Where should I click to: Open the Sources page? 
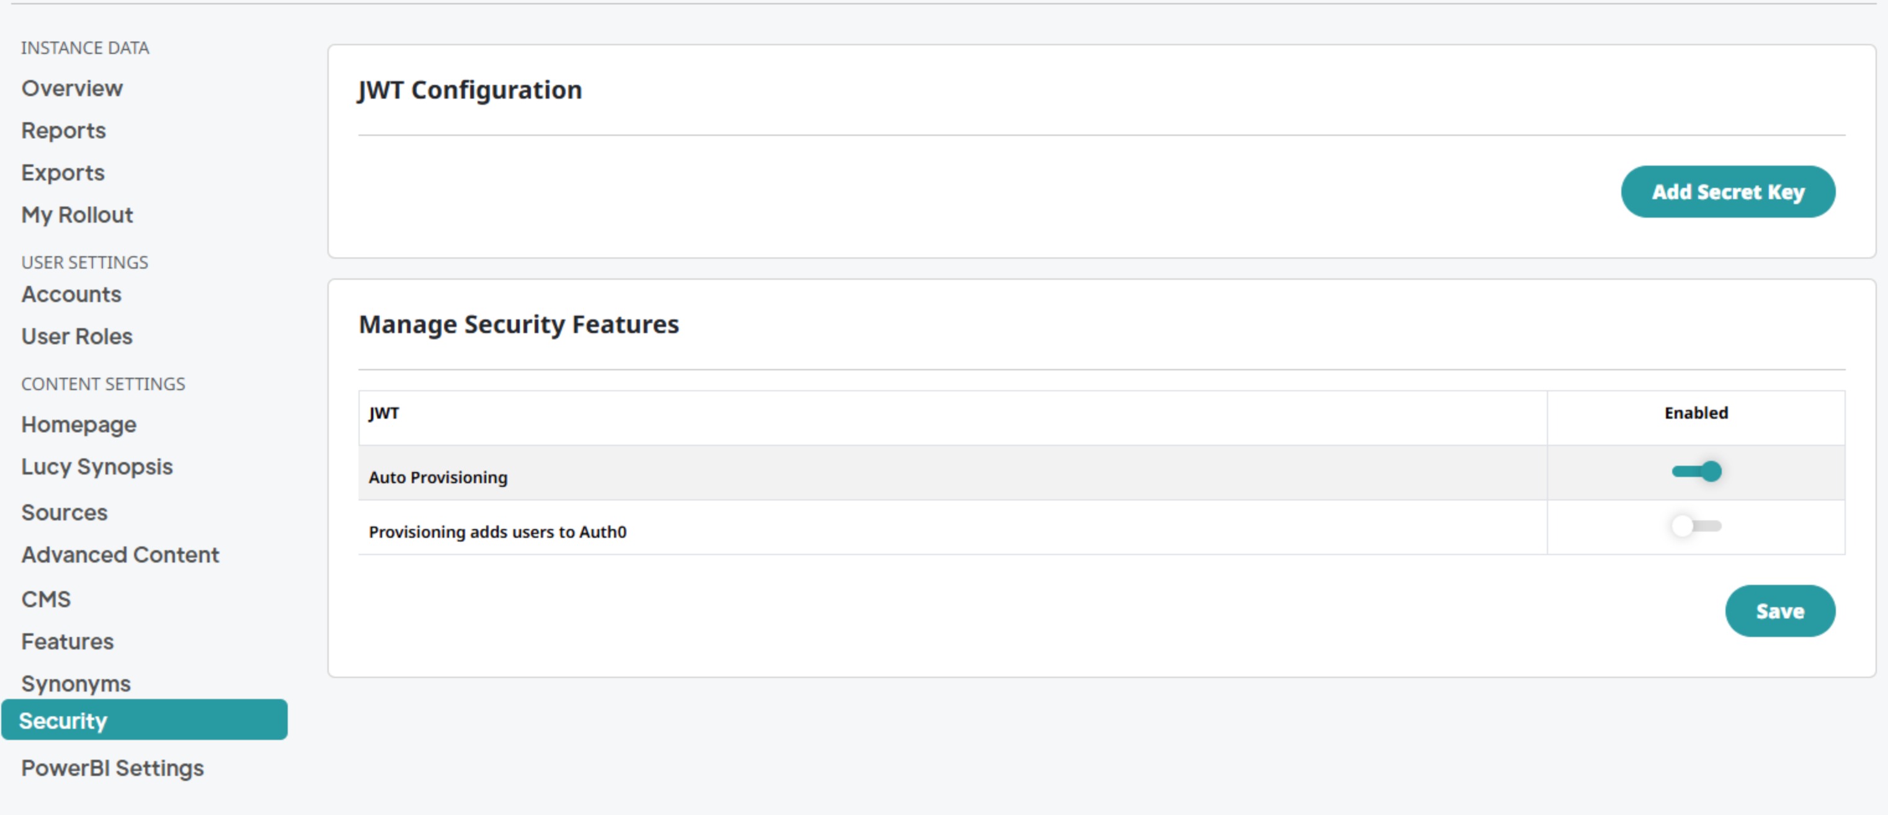coord(65,512)
